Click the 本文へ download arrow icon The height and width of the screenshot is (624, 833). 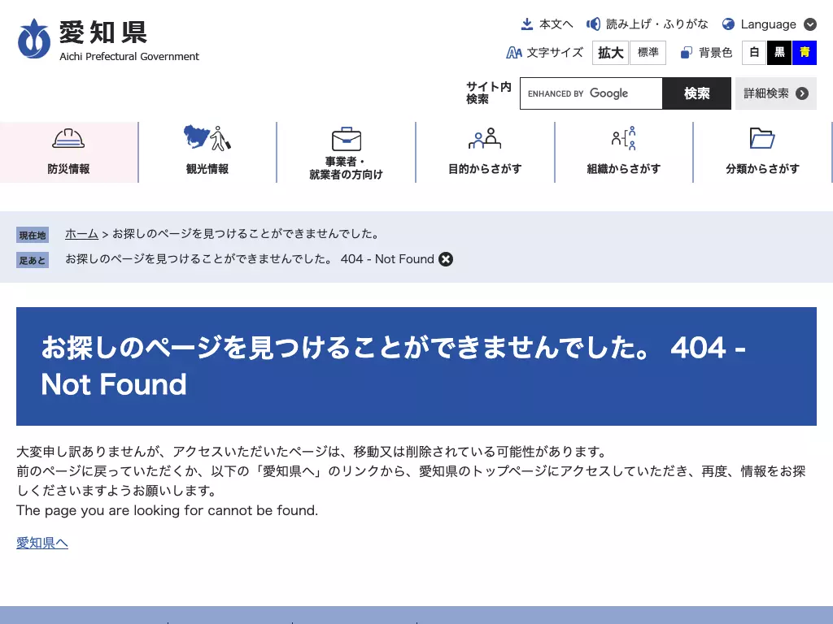coord(526,24)
